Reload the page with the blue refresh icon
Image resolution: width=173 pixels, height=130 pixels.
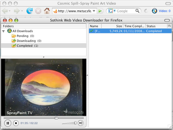[x=30, y=11]
